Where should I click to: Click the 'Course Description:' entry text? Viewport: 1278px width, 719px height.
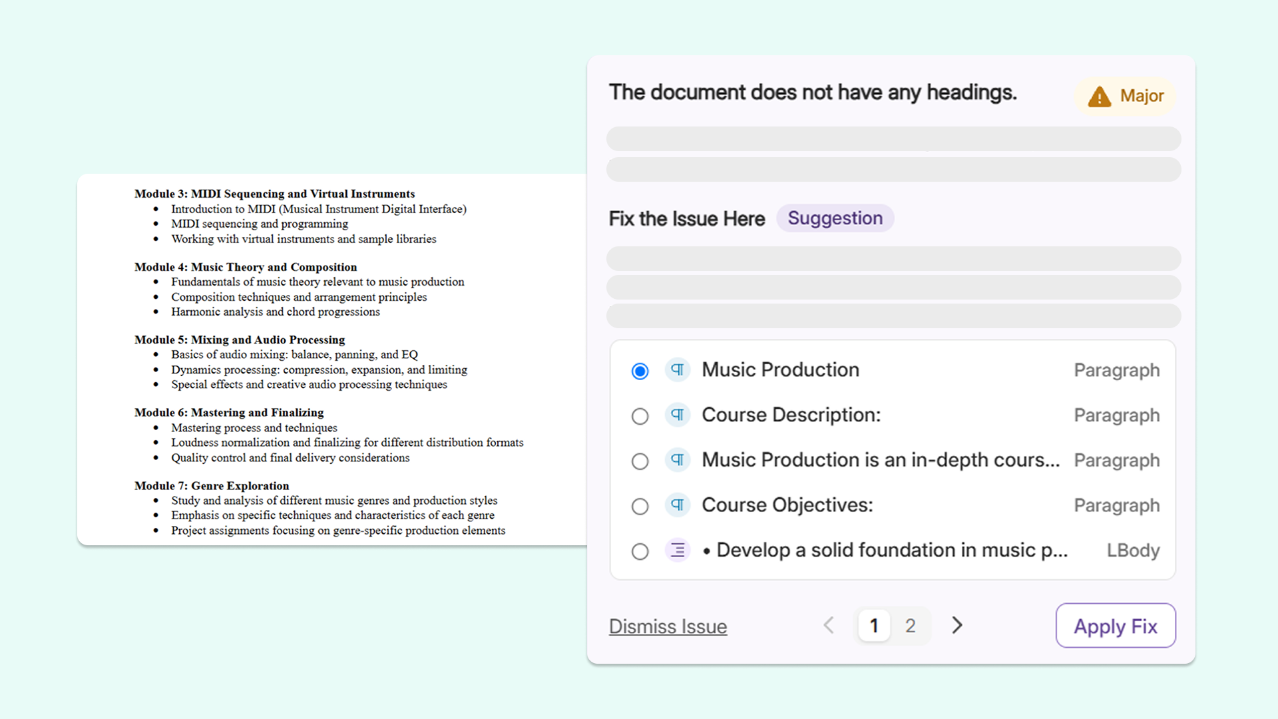click(x=791, y=415)
